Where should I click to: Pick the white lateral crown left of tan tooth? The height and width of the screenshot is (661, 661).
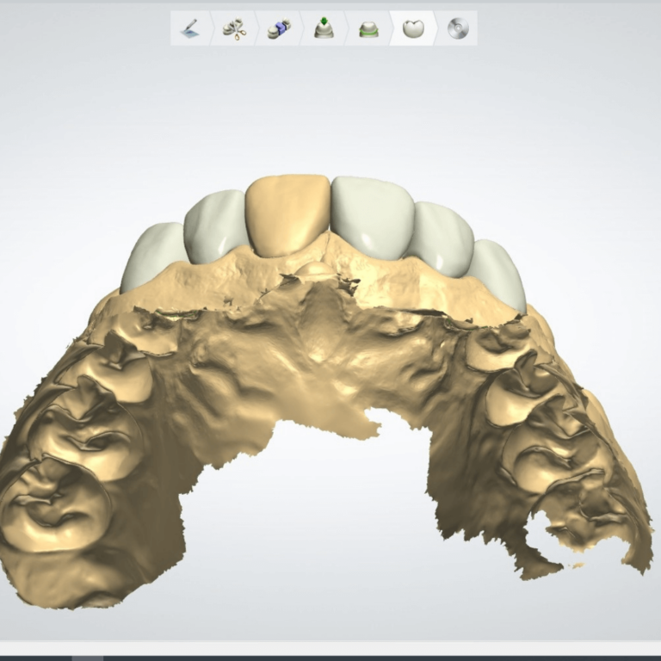point(215,226)
